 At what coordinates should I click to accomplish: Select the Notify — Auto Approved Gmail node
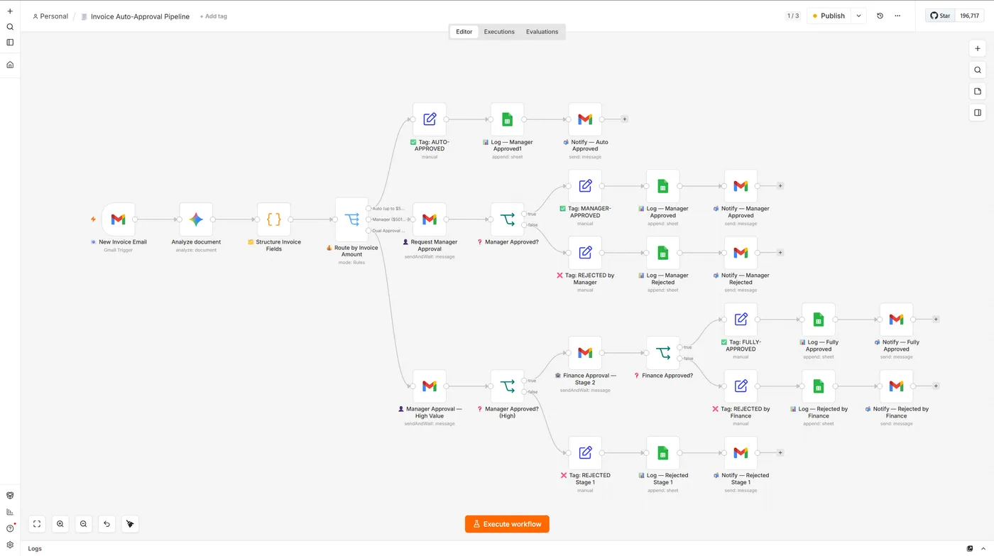[585, 119]
